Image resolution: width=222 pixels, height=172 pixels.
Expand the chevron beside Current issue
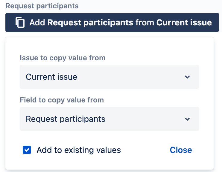coord(187,77)
